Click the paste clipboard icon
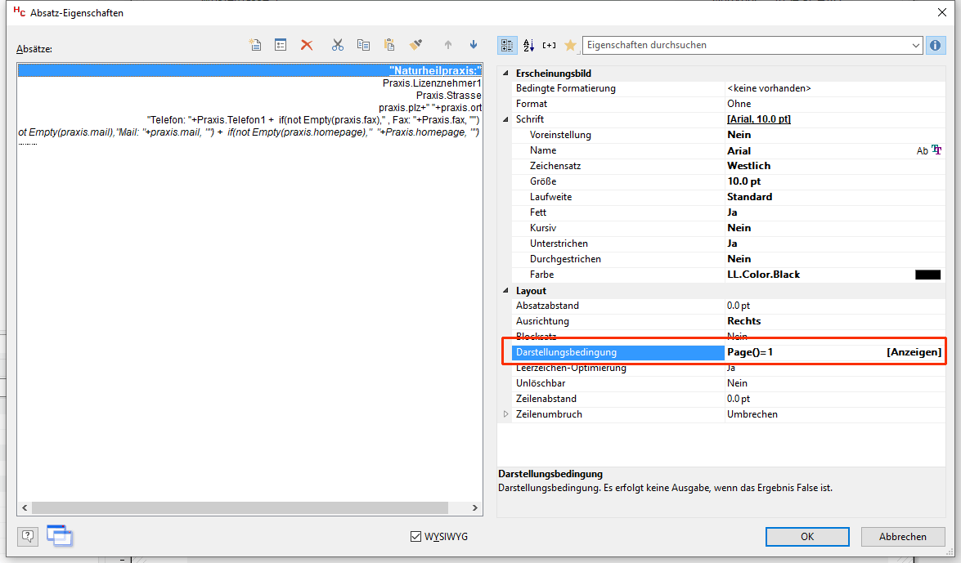 coord(389,46)
